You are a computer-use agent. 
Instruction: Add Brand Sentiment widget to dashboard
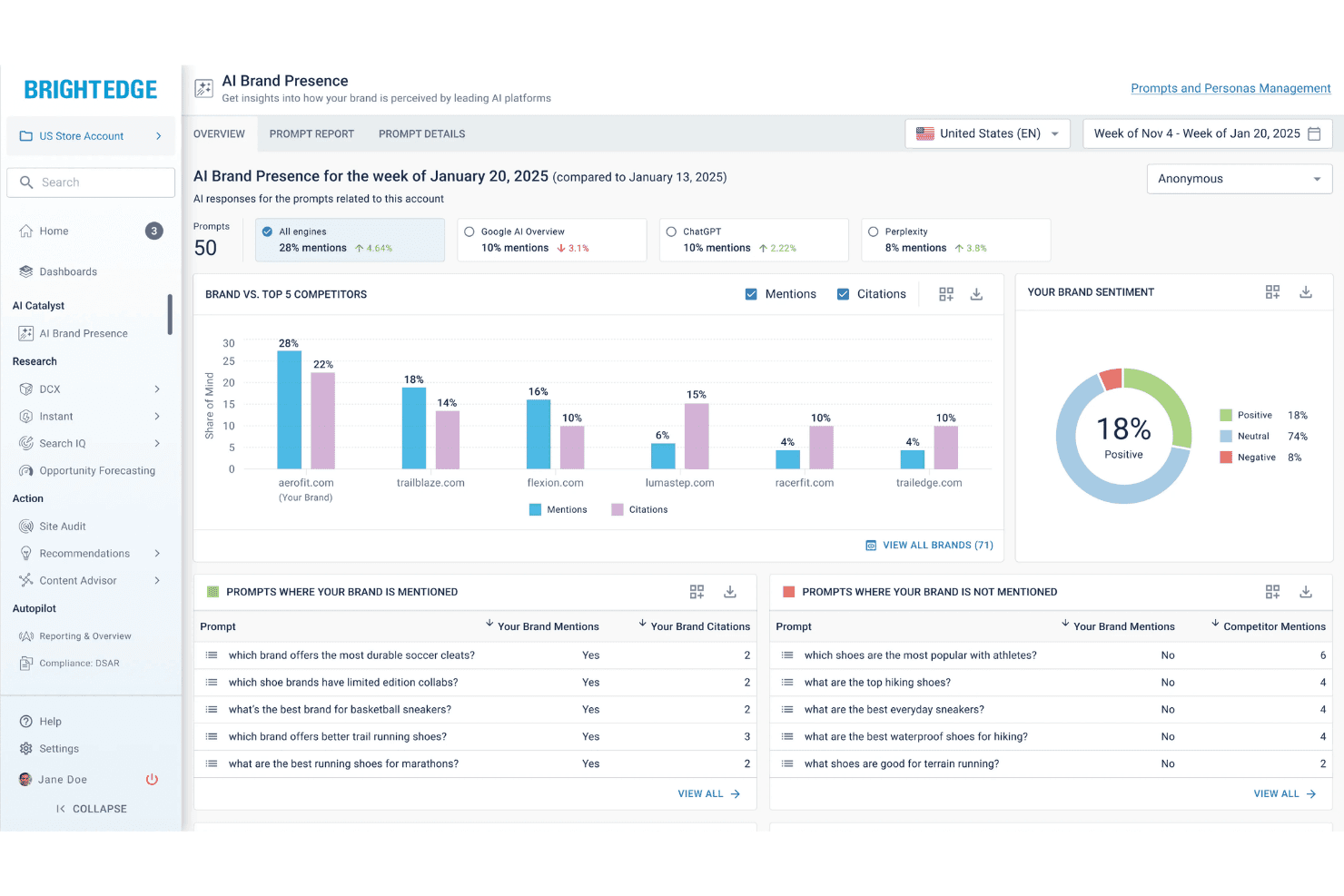pyautogui.click(x=1272, y=291)
